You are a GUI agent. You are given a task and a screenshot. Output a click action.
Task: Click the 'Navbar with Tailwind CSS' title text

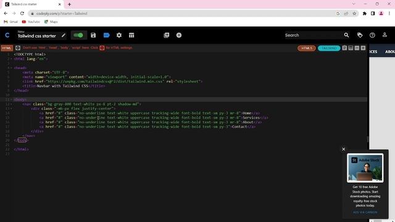[x=62, y=86]
